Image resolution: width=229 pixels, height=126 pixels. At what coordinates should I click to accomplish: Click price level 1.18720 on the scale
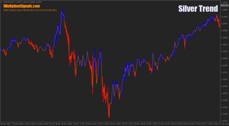pyautogui.click(x=225, y=3)
